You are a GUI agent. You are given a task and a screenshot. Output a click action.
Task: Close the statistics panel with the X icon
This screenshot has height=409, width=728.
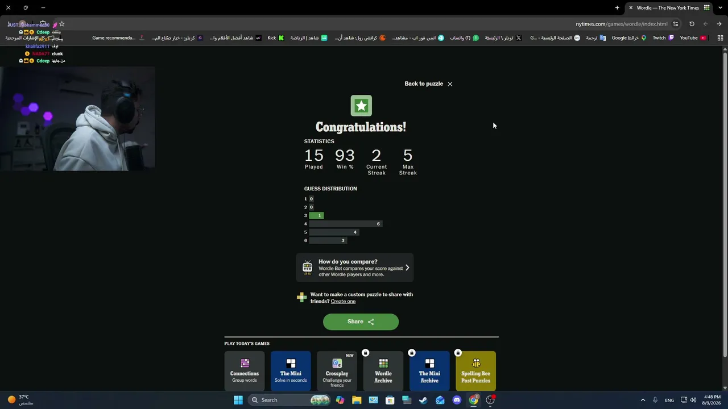[450, 84]
